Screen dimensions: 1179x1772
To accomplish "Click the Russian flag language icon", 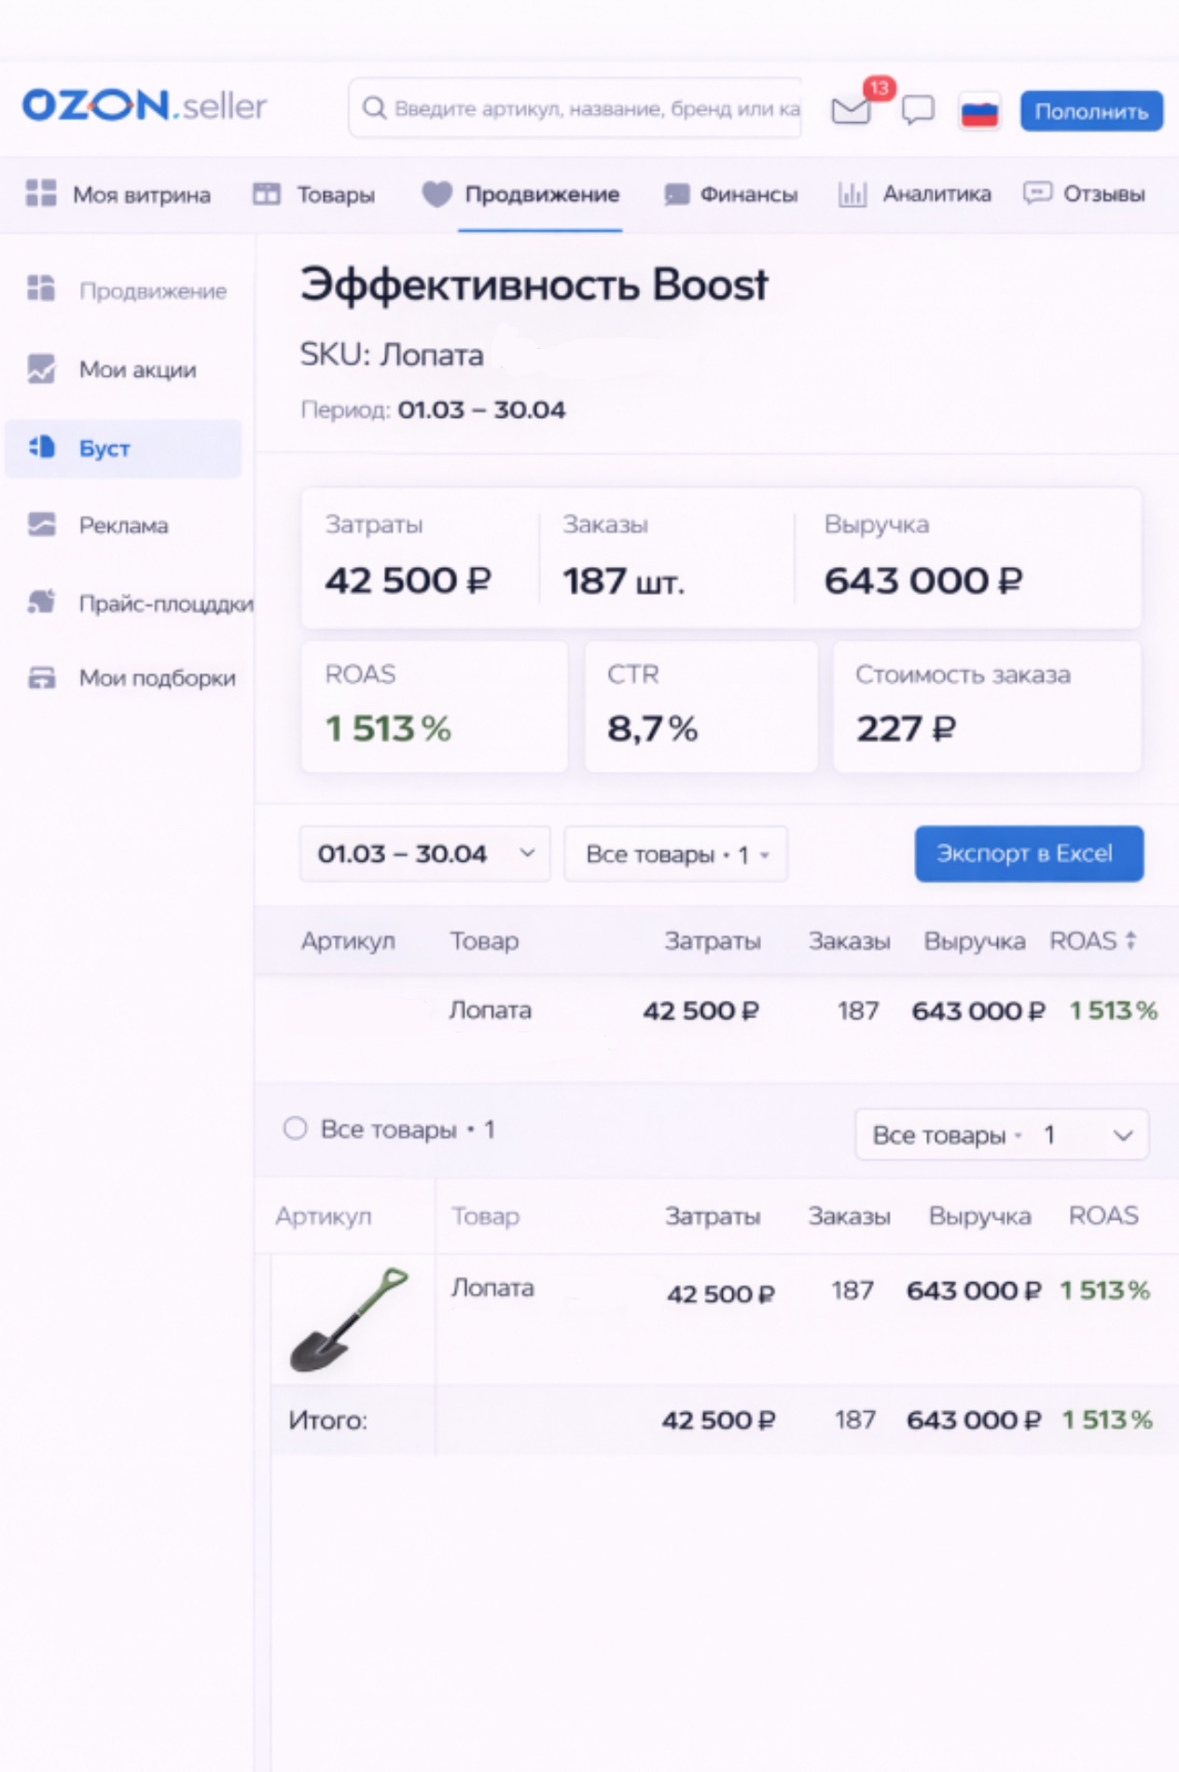I will tap(979, 113).
